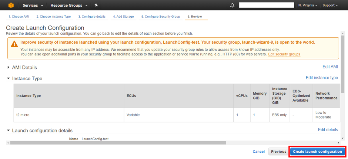Click the AWS cube logo icon
Viewport: 348px width, 159px height.
(x=11, y=5)
